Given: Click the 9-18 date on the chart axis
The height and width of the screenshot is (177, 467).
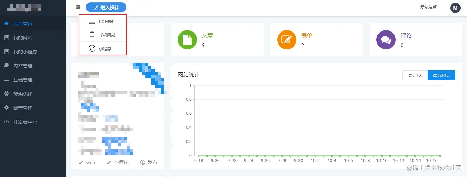Looking at the screenshot, I should (199, 161).
